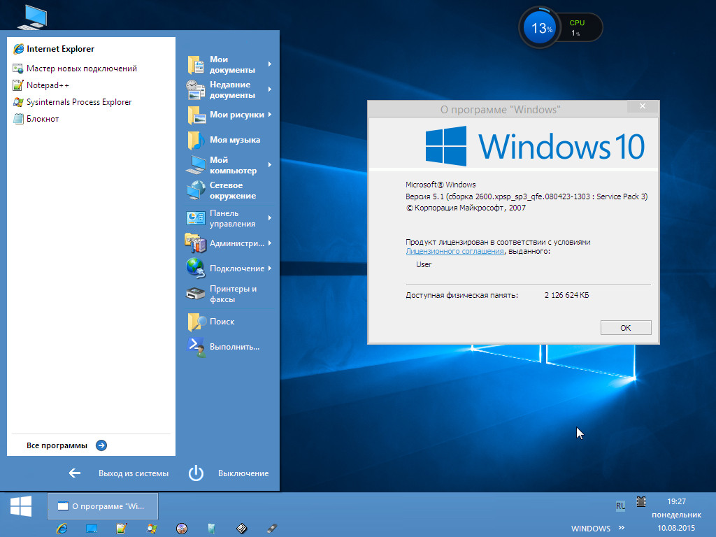Click the memory chip tray icon
716x537 pixels.
click(x=640, y=501)
